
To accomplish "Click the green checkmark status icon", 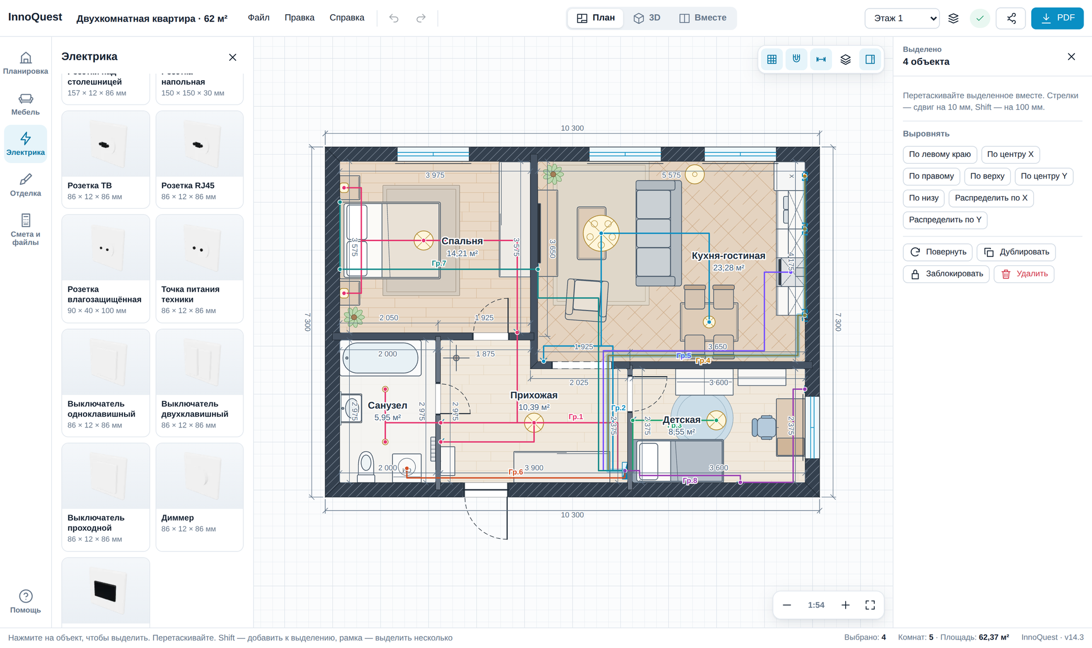I will click(x=980, y=18).
